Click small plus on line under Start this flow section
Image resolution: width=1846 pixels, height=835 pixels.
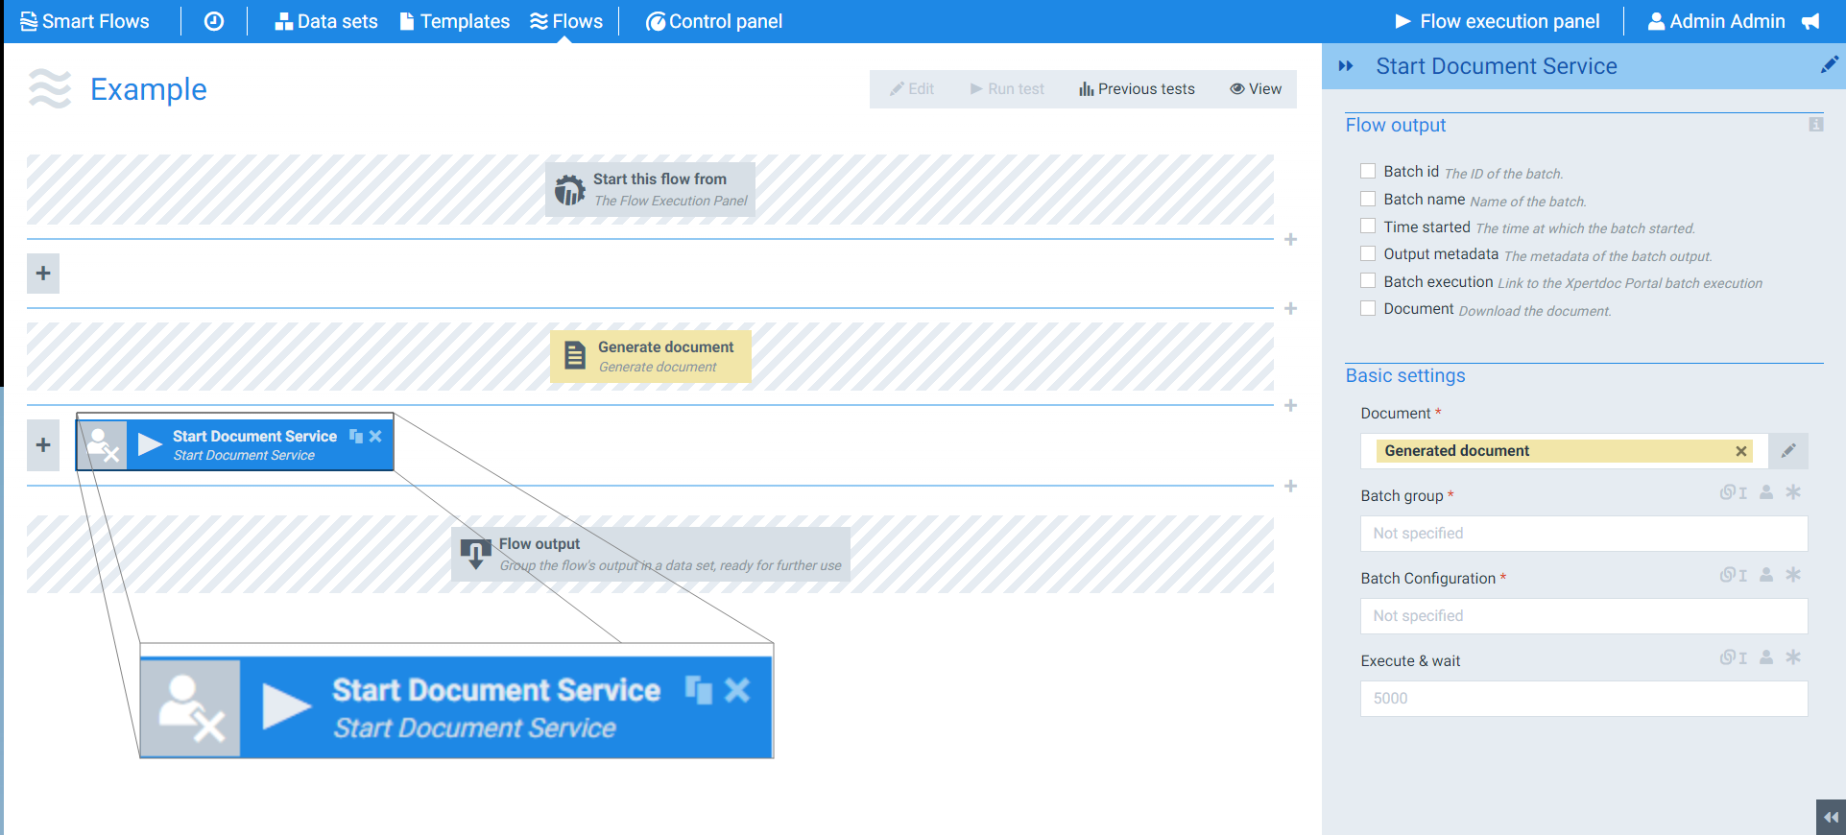click(x=1291, y=239)
